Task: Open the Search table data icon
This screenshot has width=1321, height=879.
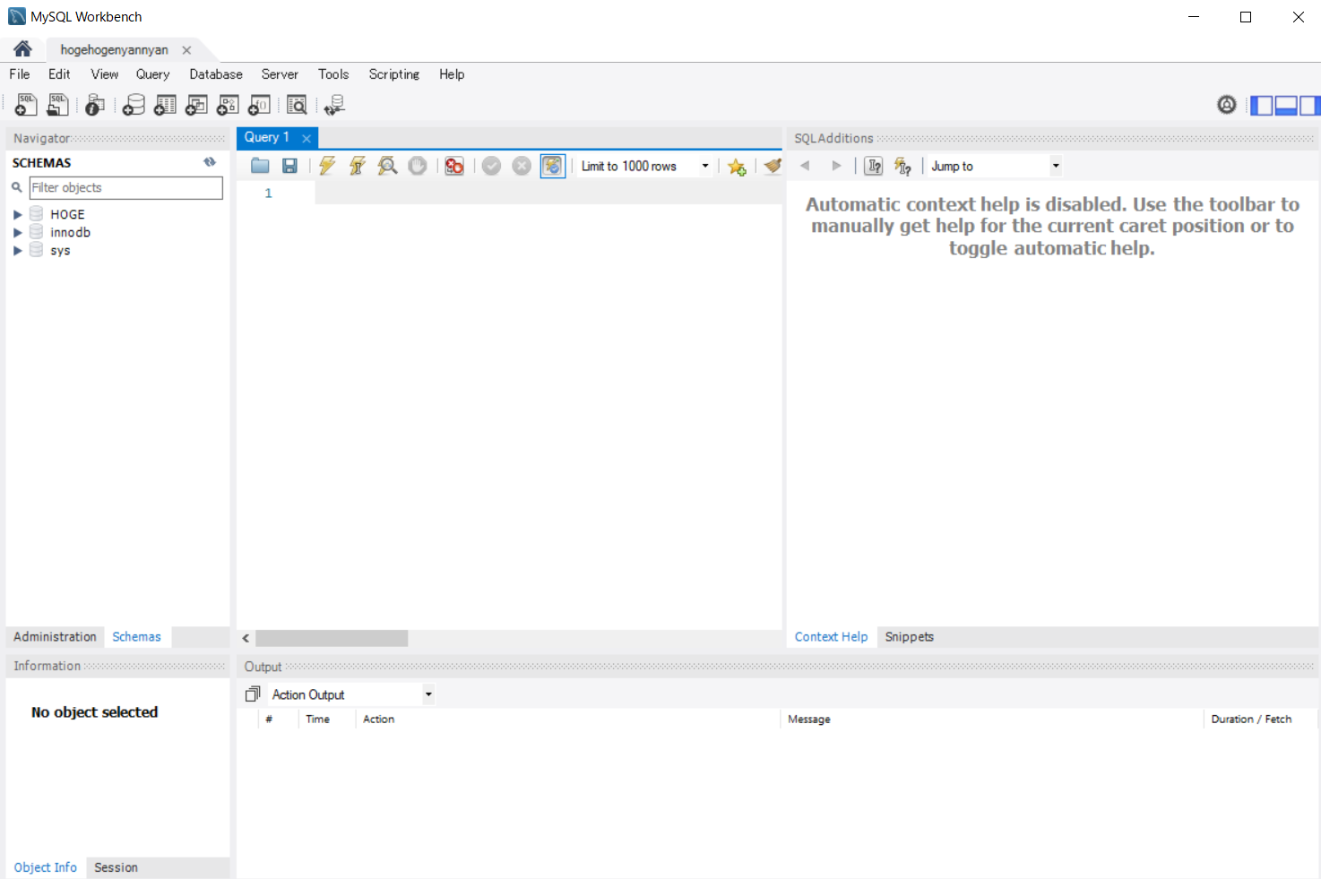Action: [297, 106]
